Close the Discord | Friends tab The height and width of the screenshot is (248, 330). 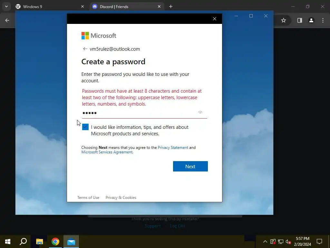click(x=159, y=6)
